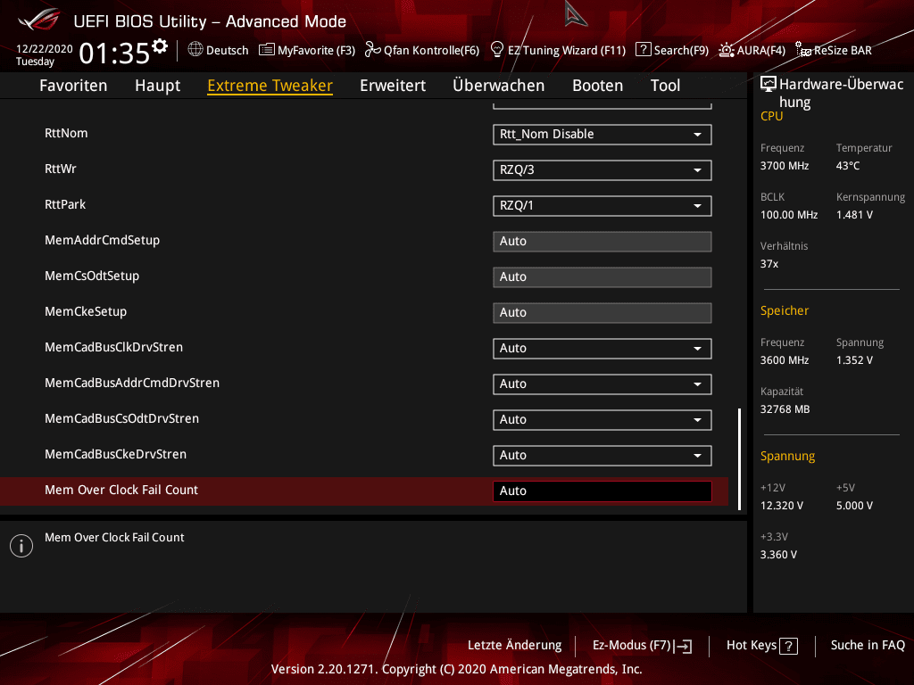
Task: Expand MemCadBusCkeDrvStren dropdown
Action: [602, 456]
